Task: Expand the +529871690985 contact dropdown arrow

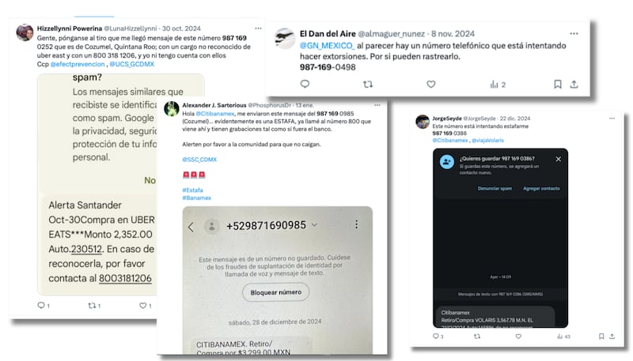Action: pos(314,225)
